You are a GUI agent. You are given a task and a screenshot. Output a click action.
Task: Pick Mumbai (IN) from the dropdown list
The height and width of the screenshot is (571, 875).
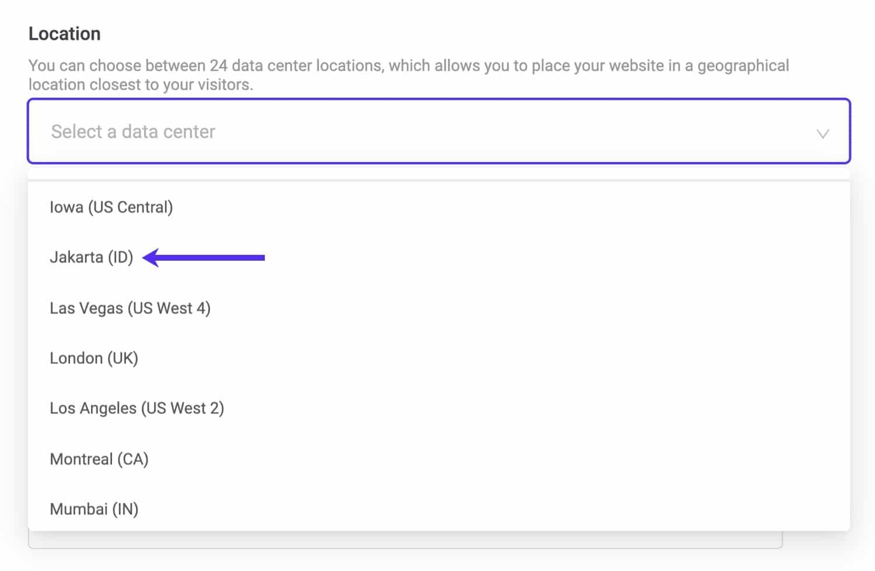point(94,509)
